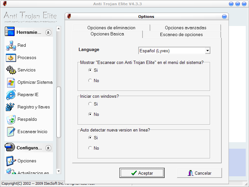Click the Escanear Inicio notepad icon

coord(11,132)
